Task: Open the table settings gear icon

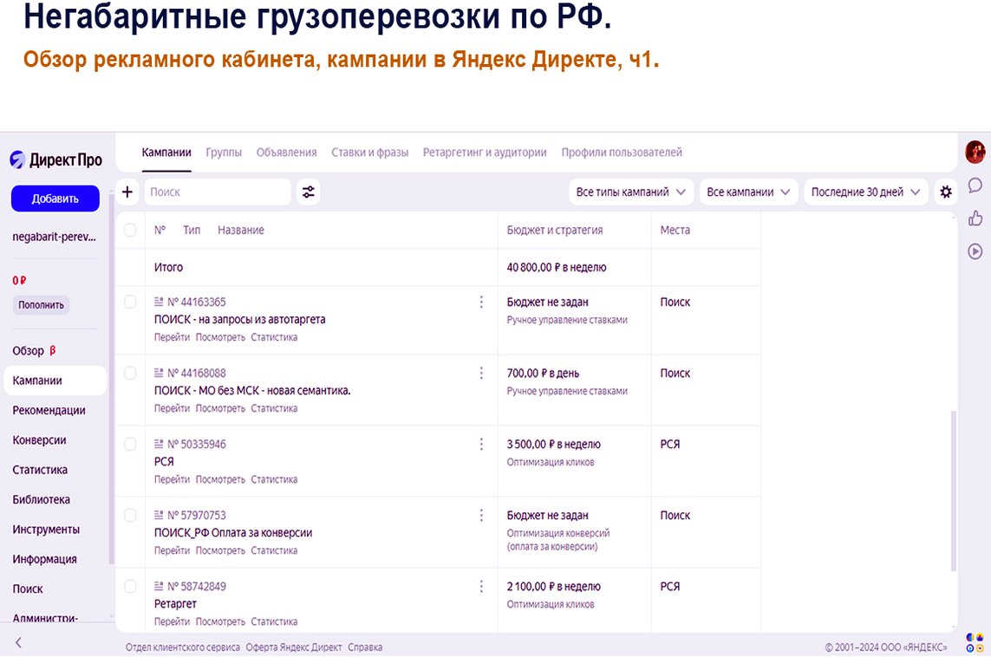Action: coord(946,192)
